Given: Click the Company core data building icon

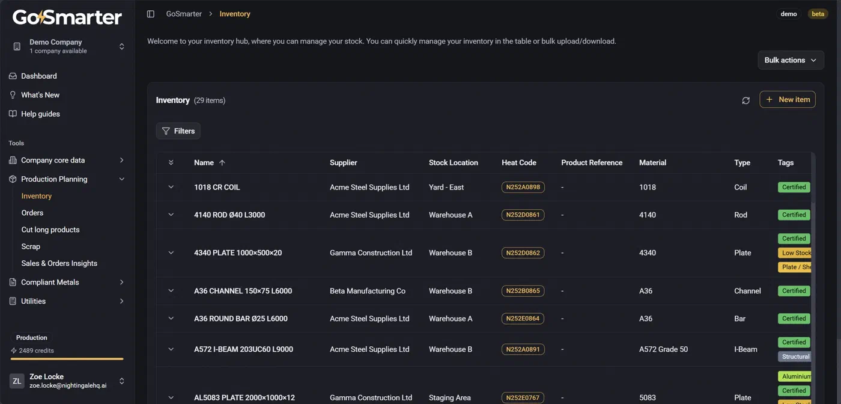Looking at the screenshot, I should [x=13, y=160].
